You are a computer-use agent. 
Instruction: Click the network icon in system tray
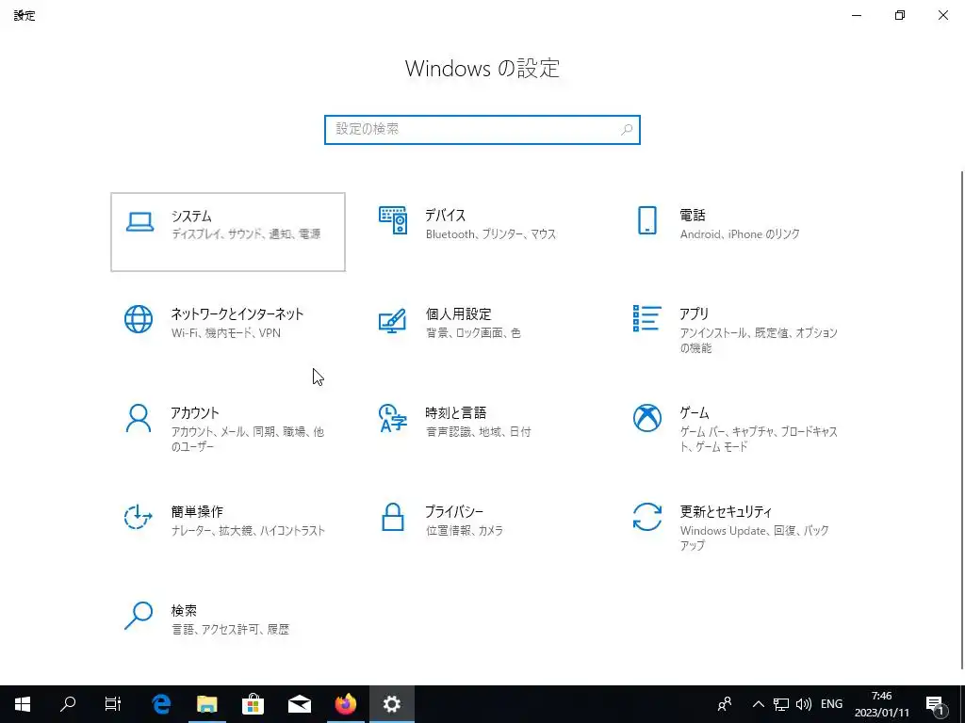(781, 704)
